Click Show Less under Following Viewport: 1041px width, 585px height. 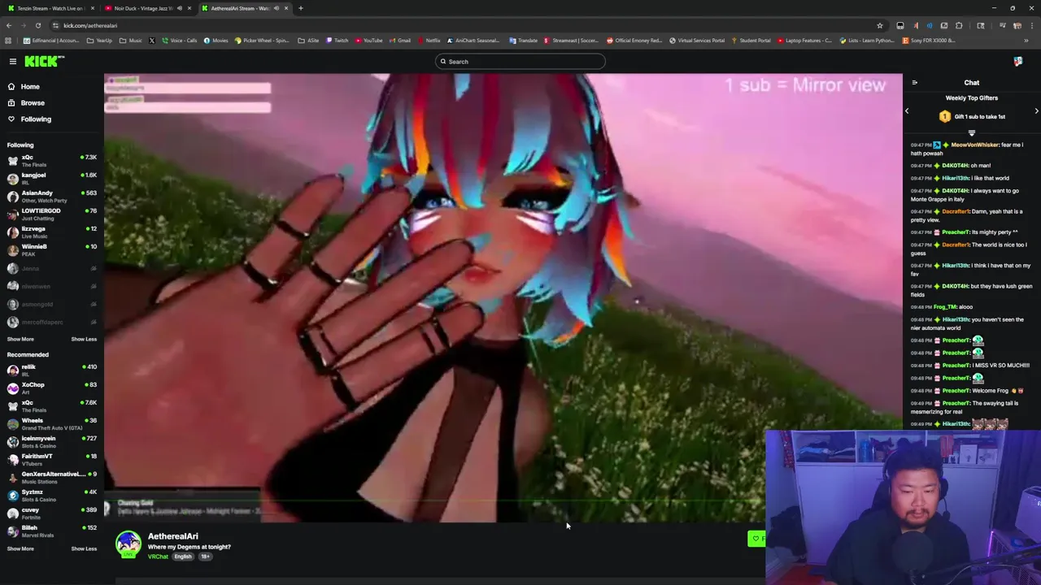[84, 339]
